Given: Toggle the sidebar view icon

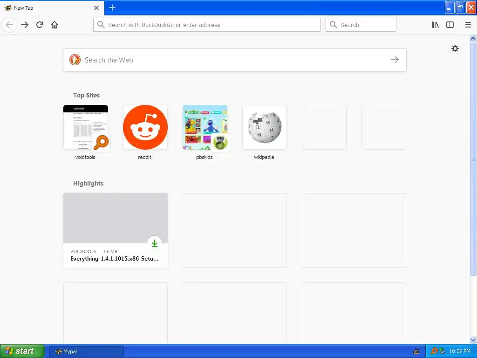Looking at the screenshot, I should coord(450,25).
